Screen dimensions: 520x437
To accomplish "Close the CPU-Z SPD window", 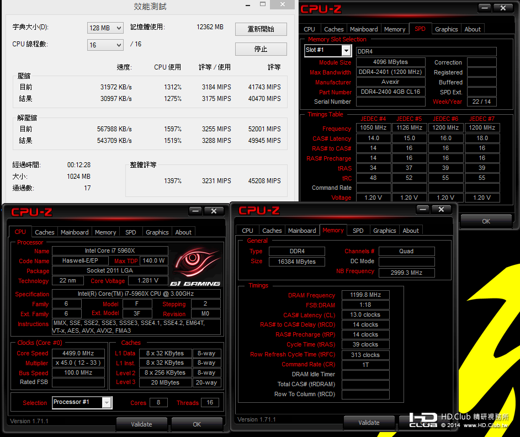I will pyautogui.click(x=503, y=8).
